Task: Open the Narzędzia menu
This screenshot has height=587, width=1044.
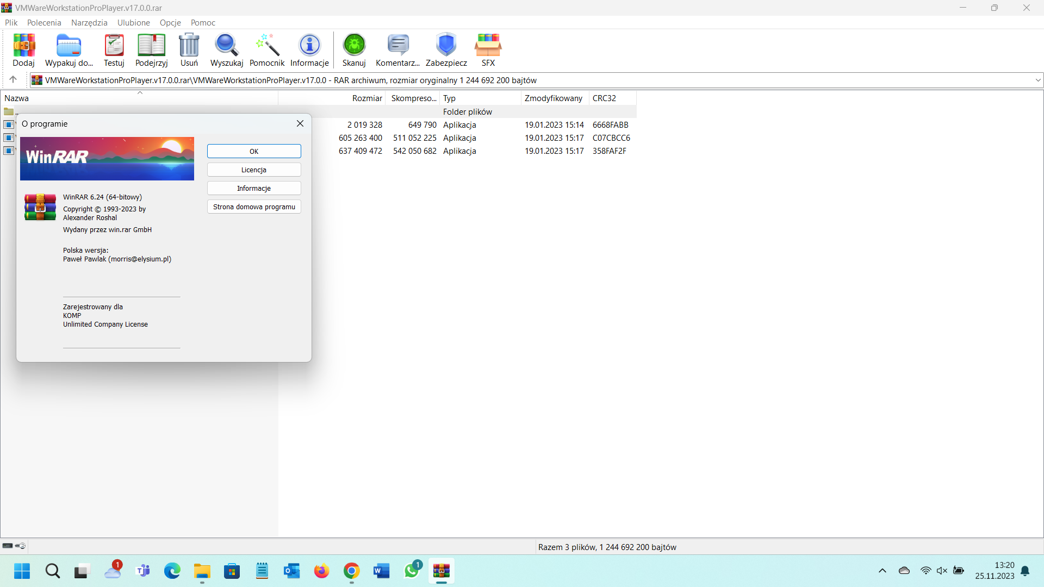Action: (89, 22)
